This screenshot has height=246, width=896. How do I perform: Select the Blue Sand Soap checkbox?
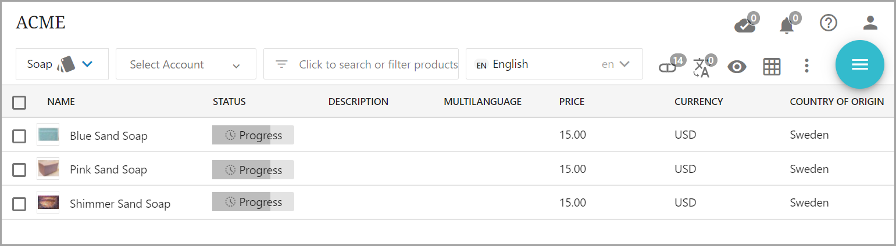(x=19, y=136)
